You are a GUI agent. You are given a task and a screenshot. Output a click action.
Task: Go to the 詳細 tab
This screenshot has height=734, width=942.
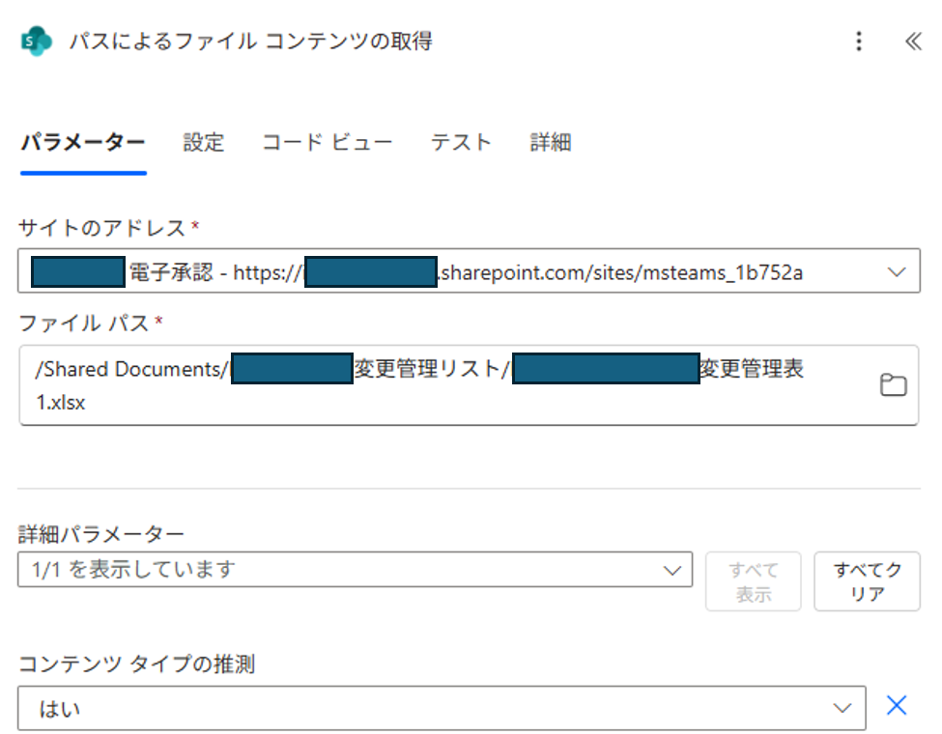[551, 143]
